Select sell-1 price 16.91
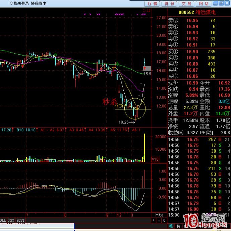This screenshot has width=231, height=231. coord(192,45)
